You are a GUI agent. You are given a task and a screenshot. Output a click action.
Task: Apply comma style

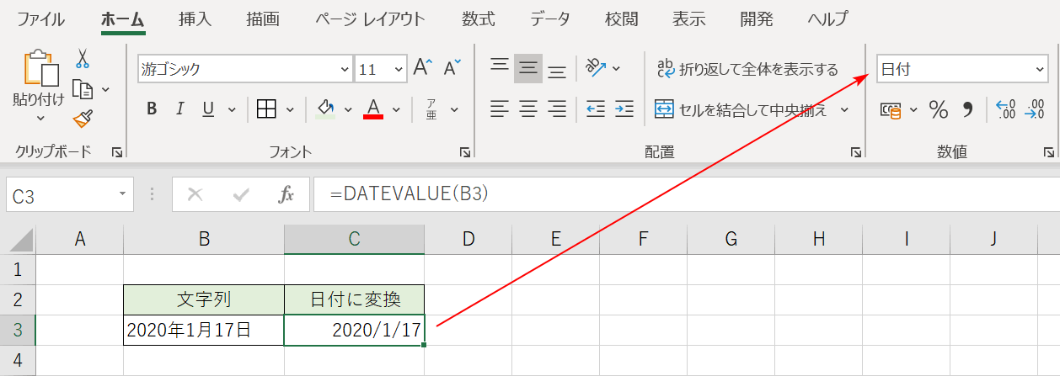click(968, 109)
